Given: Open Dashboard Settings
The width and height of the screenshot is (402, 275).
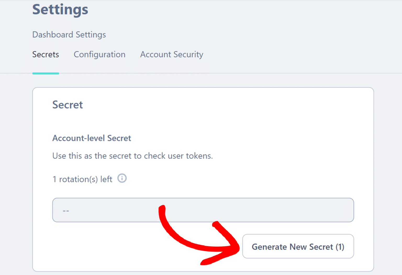Looking at the screenshot, I should pos(69,35).
